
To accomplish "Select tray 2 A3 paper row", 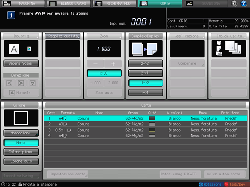I will 146,124.
